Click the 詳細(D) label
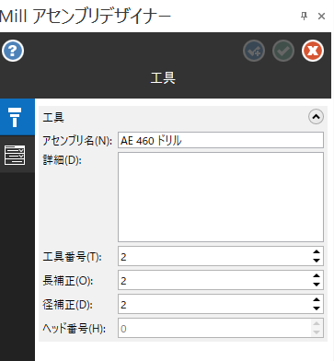This screenshot has width=334, height=361. (x=62, y=160)
